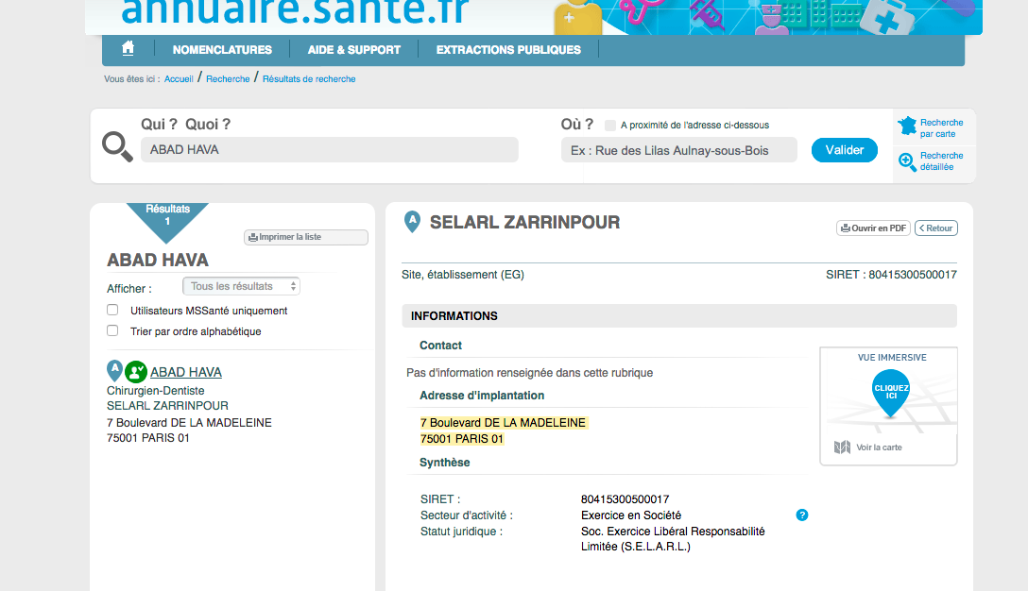Focus the 'Qui ? Quoi ?' search field
The height and width of the screenshot is (591, 1028).
point(329,149)
